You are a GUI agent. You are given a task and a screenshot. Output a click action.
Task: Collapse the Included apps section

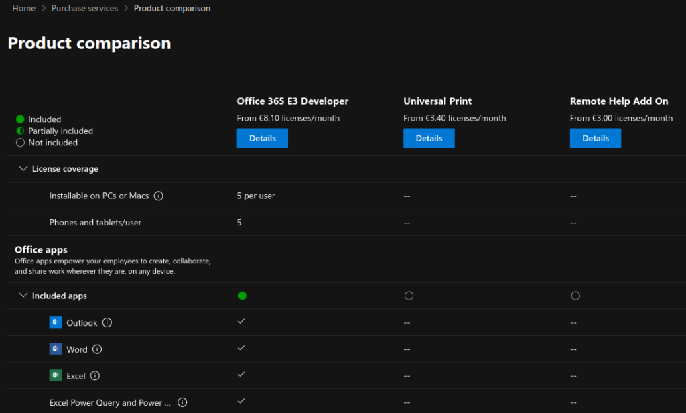(23, 296)
